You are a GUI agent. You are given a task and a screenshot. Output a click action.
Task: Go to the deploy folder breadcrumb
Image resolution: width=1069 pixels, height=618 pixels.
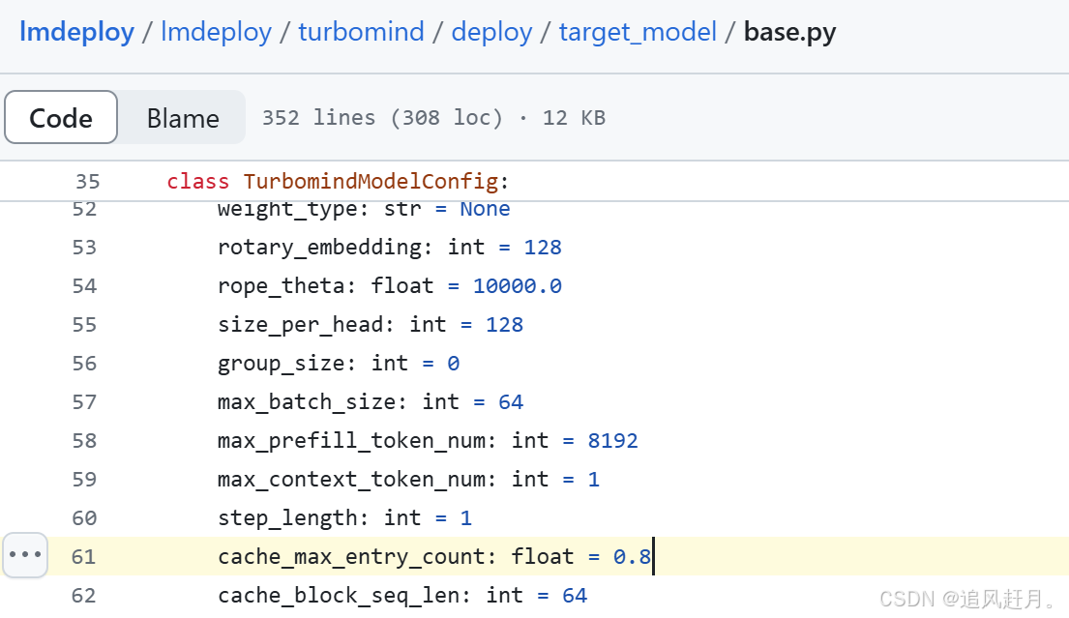pyautogui.click(x=491, y=32)
